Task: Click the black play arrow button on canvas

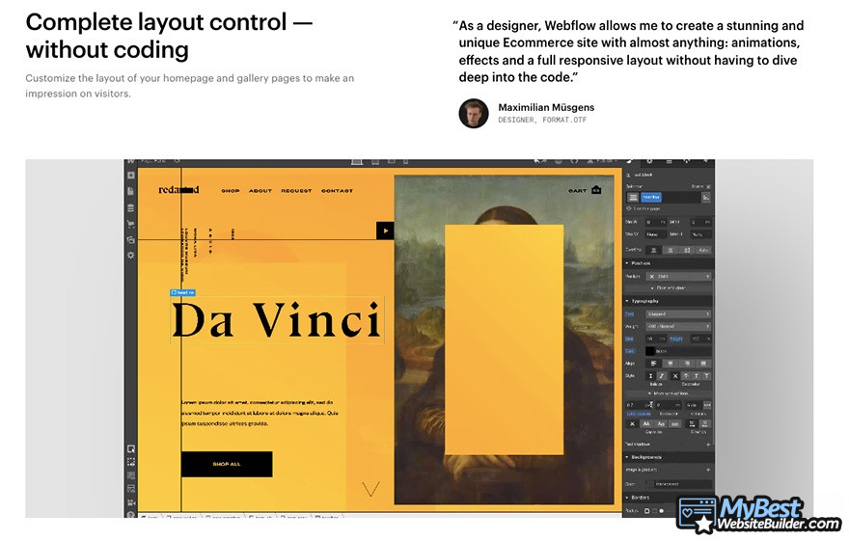Action: click(x=385, y=230)
